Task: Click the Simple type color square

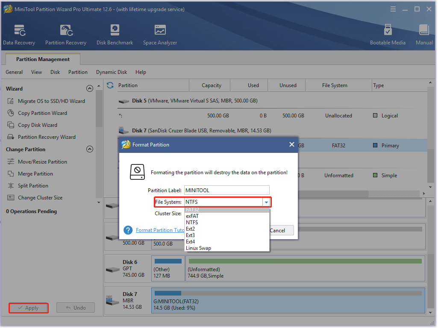Action: (375, 175)
